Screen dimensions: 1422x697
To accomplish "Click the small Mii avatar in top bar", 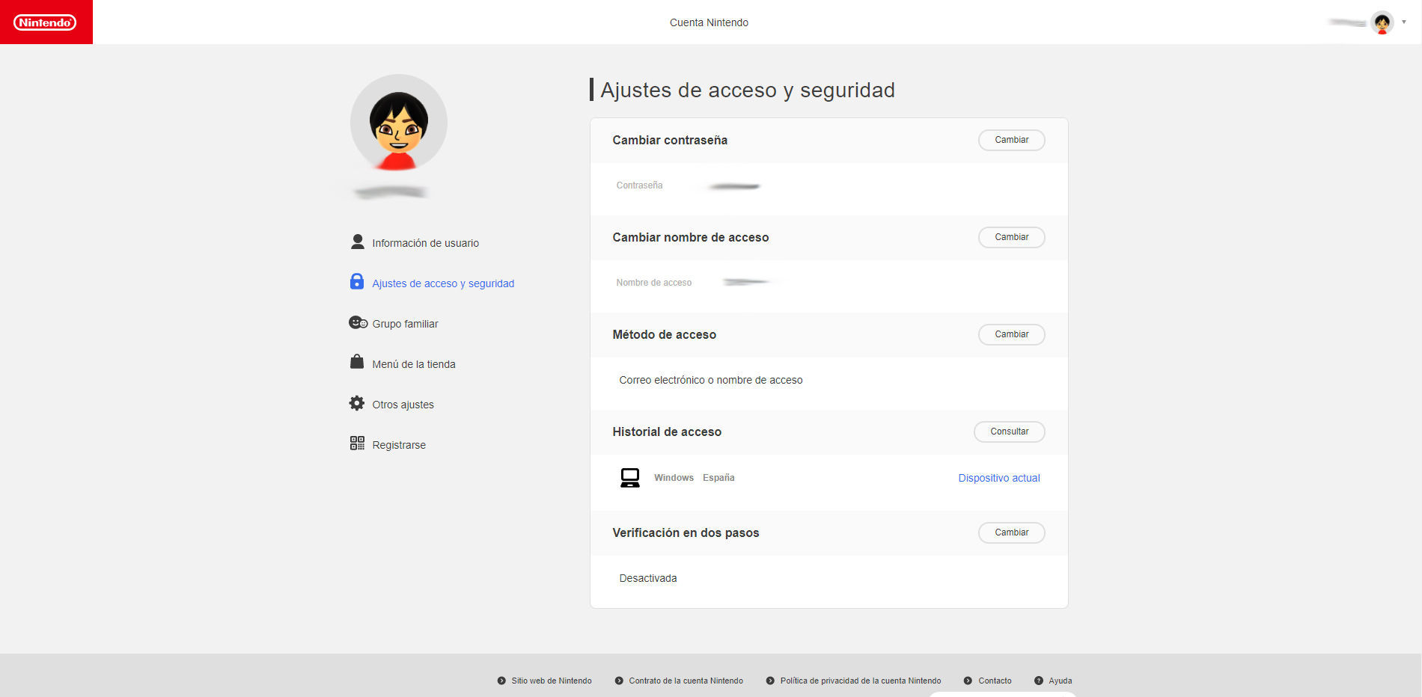I will [x=1382, y=22].
